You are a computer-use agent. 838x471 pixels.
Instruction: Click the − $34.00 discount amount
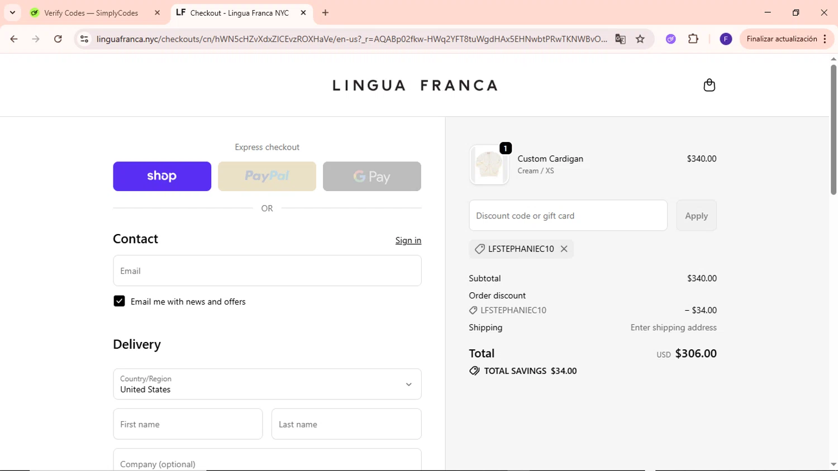point(701,310)
